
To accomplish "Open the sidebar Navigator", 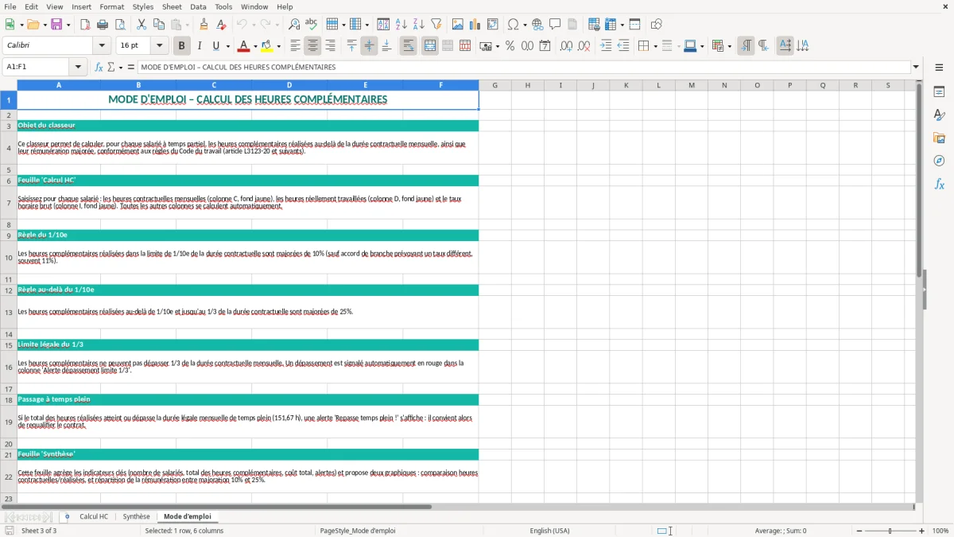I will tap(939, 161).
